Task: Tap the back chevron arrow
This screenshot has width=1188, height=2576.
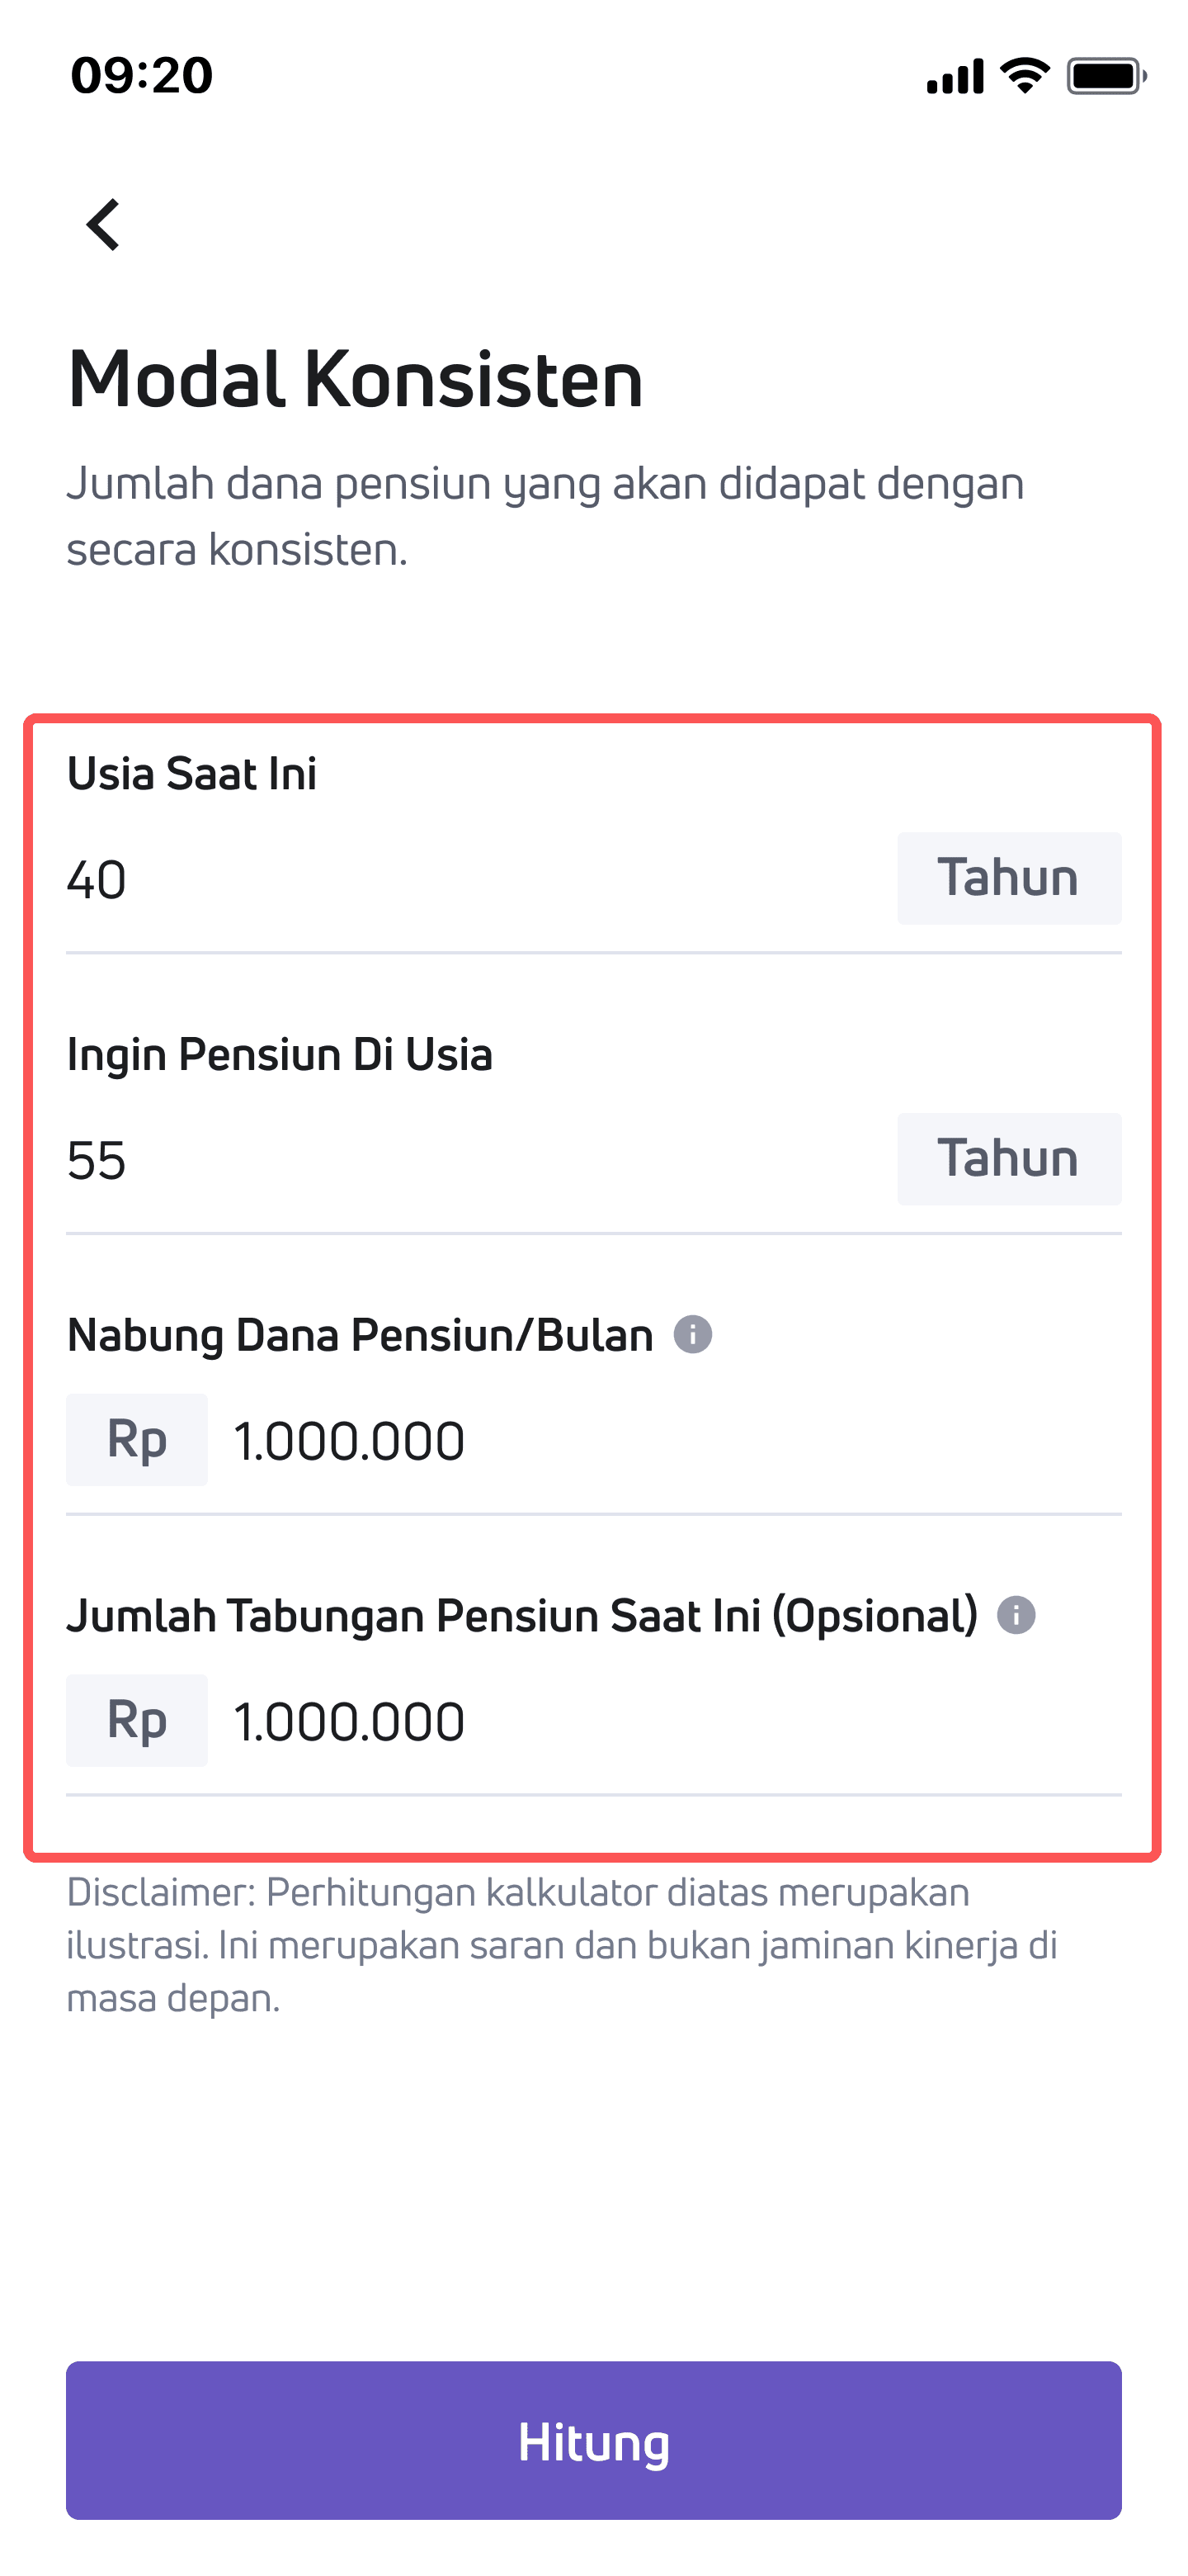Action: click(x=105, y=225)
